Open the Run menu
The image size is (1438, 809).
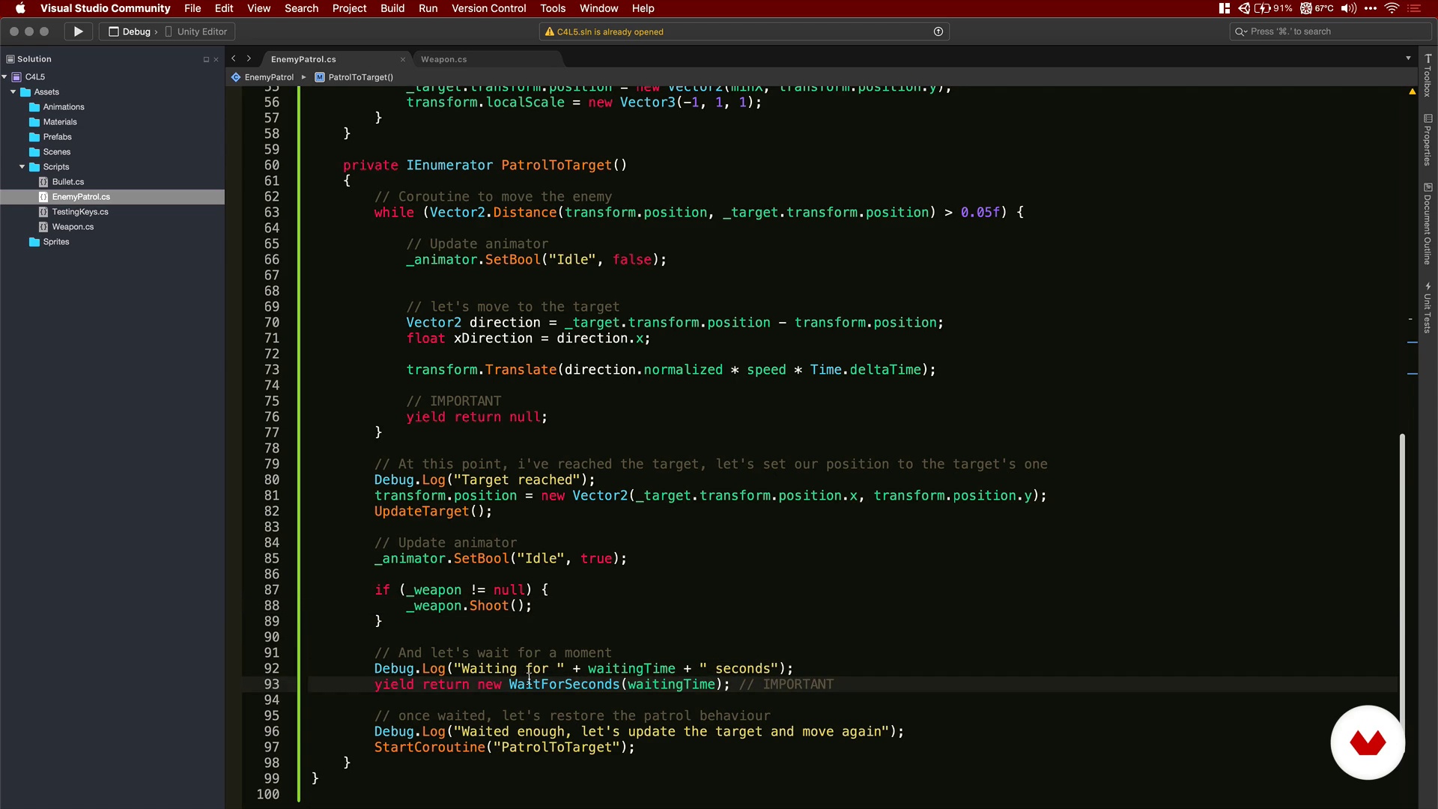[x=428, y=8]
